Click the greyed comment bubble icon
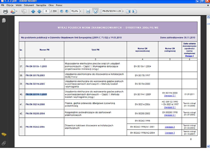210x157 pixels. click(x=24, y=11)
